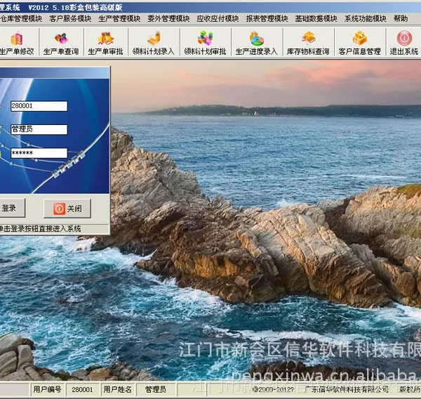Open the 生产单查询 toolbar icon
The image size is (421, 399).
point(61,43)
